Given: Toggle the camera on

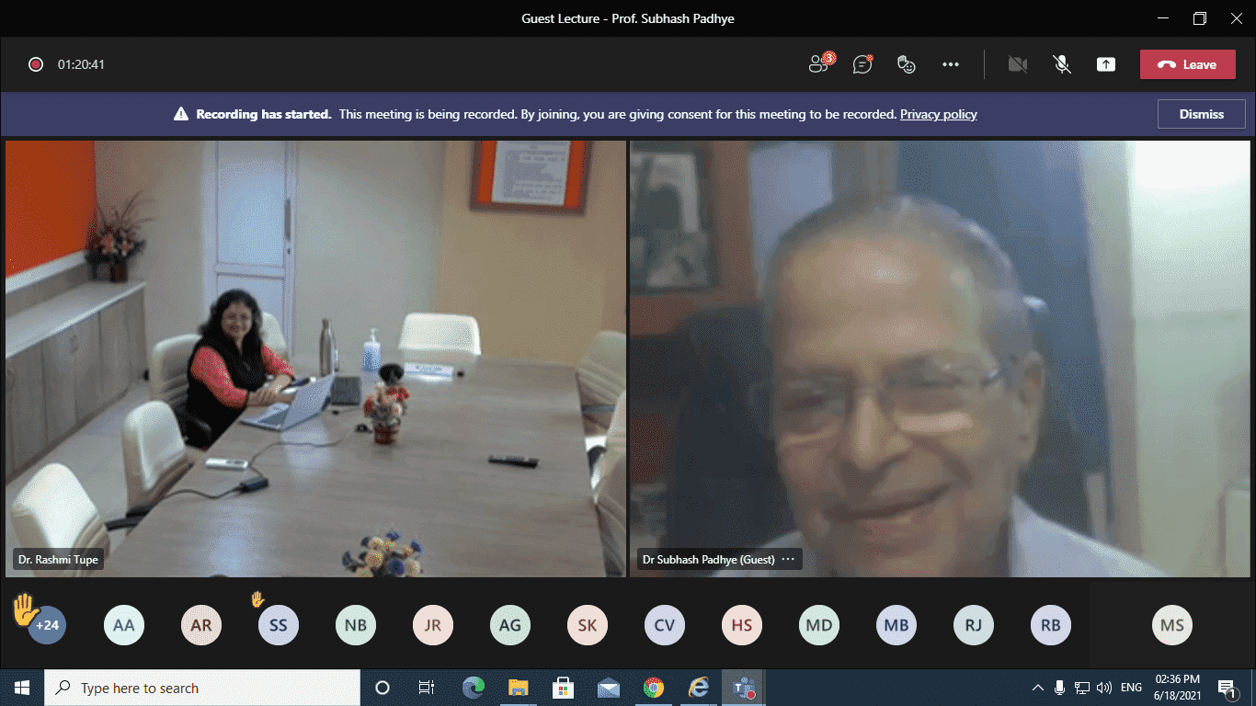Looking at the screenshot, I should (1017, 64).
